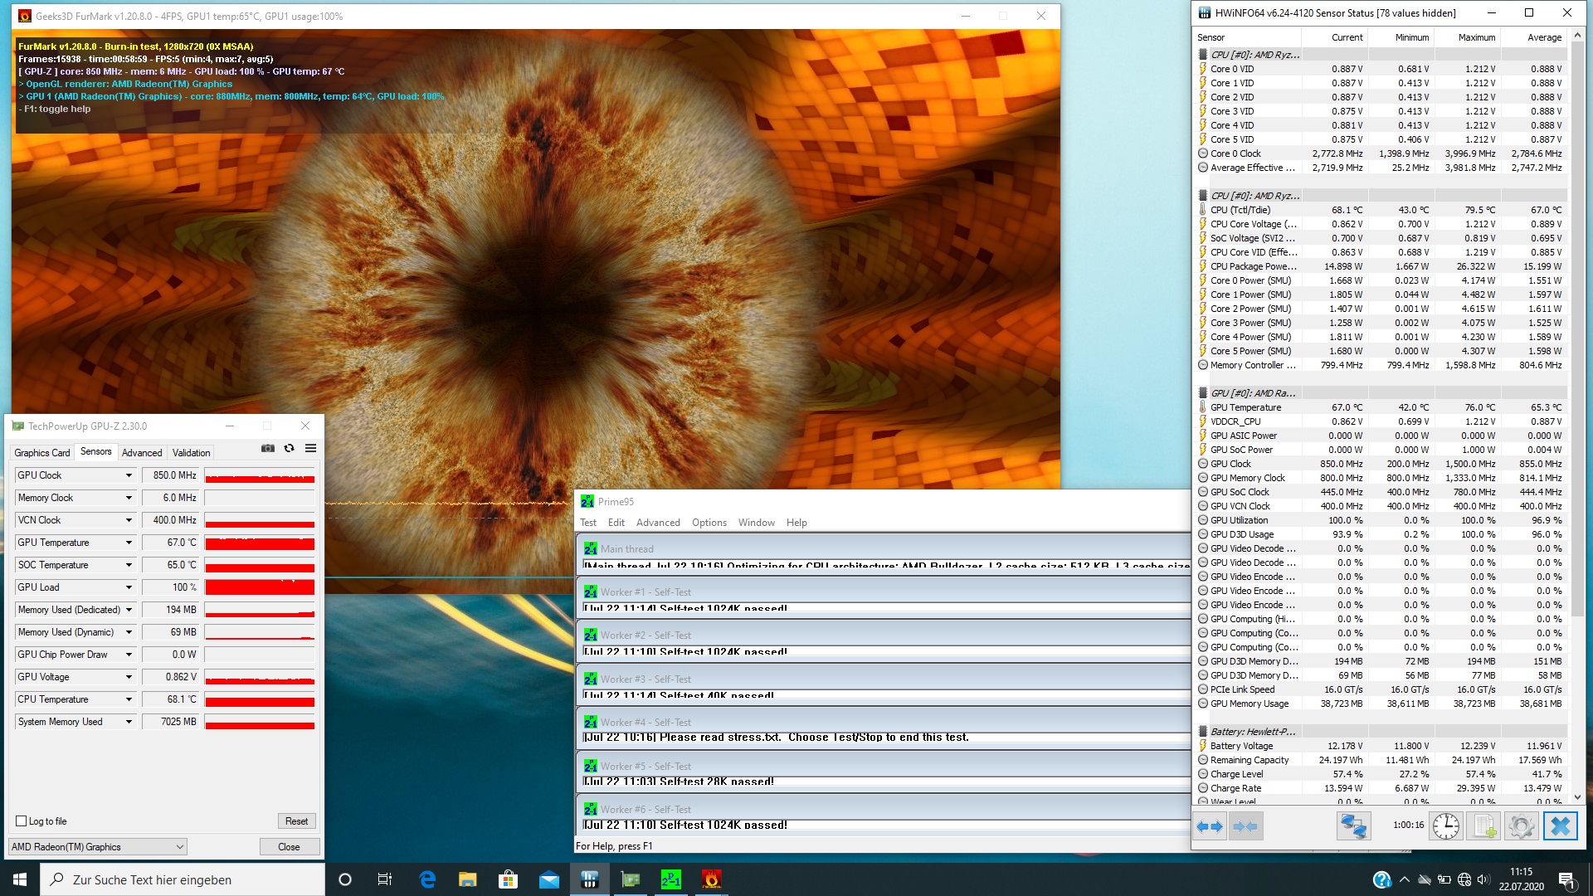Image resolution: width=1593 pixels, height=896 pixels.
Task: Click HWiNFO network computers icon
Action: 1353,826
